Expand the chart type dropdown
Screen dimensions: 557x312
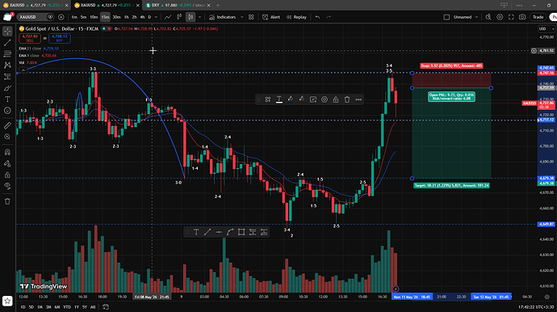[199, 17]
